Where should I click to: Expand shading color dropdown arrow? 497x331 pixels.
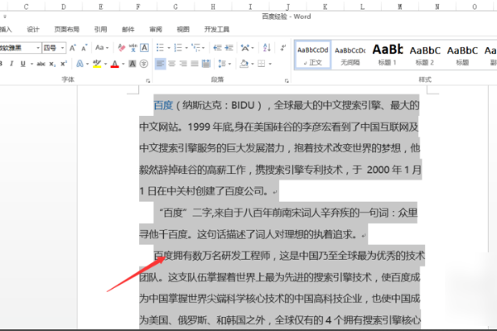(253, 64)
